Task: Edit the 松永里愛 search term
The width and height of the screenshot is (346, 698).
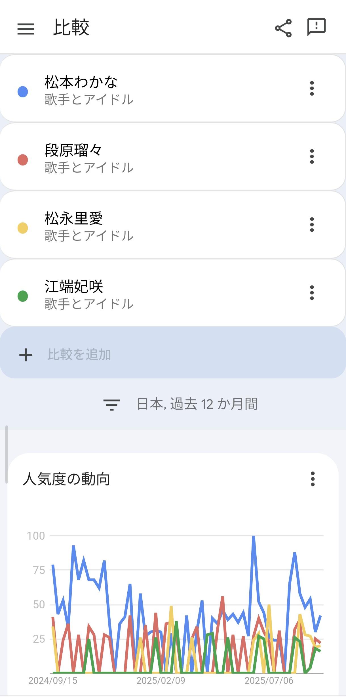Action: (74, 218)
